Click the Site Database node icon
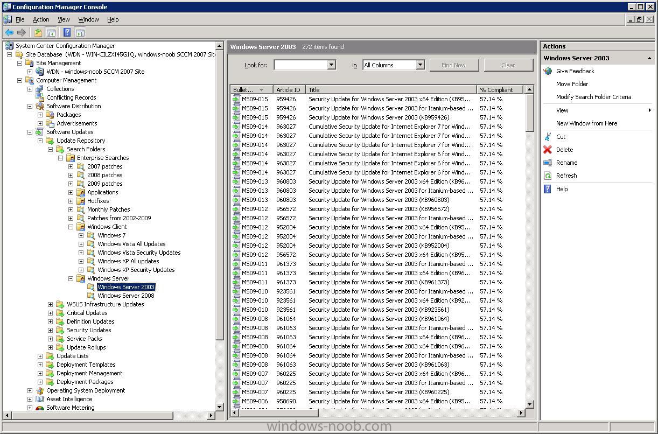 click(19, 54)
